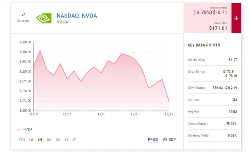Click the 52wk Range value $86.62 - $212.19
This screenshot has width=249, height=154.
click(x=225, y=88)
